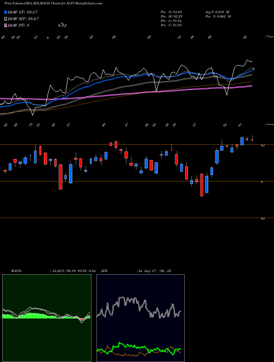Click the tall red candlestick at the chart low
This screenshot has height=362, width=274.
tap(202, 185)
